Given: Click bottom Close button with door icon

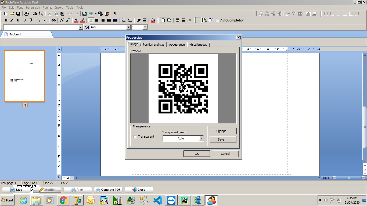Looking at the screenshot, I should pyautogui.click(x=139, y=190).
